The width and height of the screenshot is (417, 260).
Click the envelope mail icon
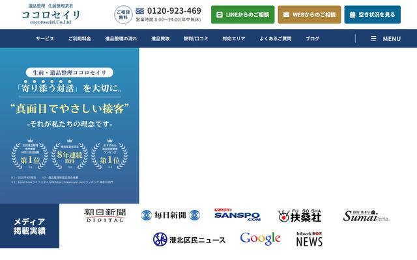click(x=286, y=14)
